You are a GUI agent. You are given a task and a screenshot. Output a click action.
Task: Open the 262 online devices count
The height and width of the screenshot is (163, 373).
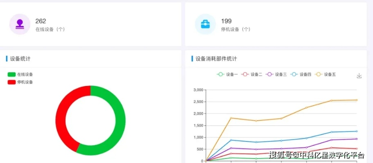click(41, 21)
